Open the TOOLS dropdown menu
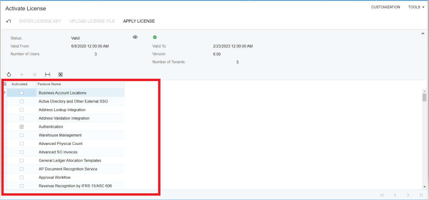Image resolution: width=429 pixels, height=200 pixels. coord(416,6)
